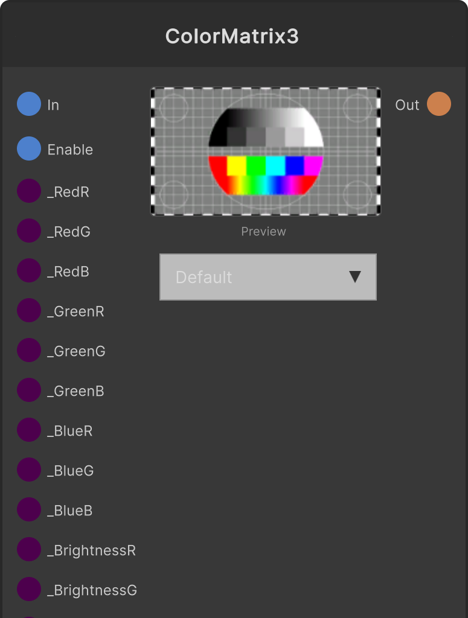This screenshot has height=618, width=468.
Task: Click the orange Out output port
Action: (x=439, y=104)
